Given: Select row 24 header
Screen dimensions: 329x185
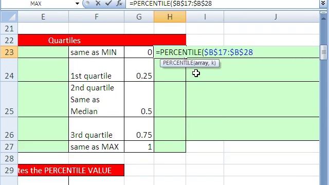Looking at the screenshot, I should (9, 70).
